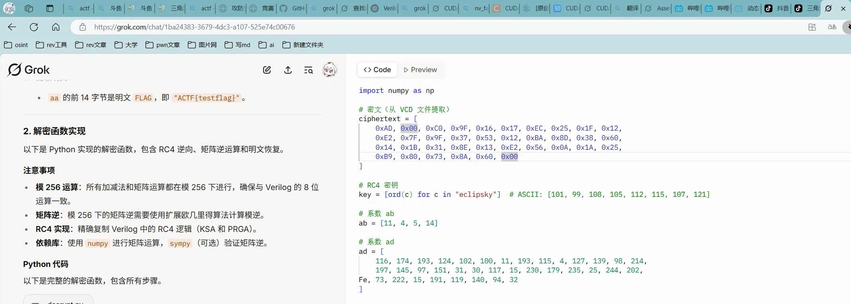The height and width of the screenshot is (304, 851).
Task: Open the workspaces icon in title bar
Action: (29, 8)
